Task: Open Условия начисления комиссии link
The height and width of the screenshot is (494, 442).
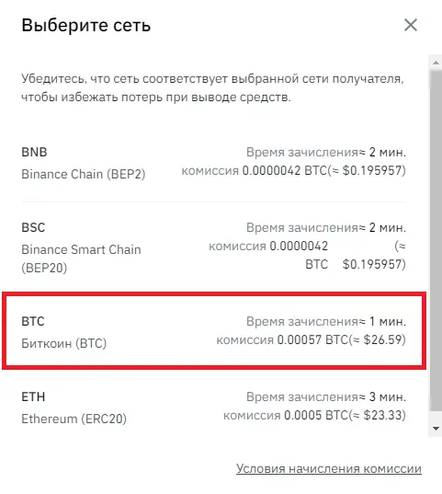Action: pos(329,469)
